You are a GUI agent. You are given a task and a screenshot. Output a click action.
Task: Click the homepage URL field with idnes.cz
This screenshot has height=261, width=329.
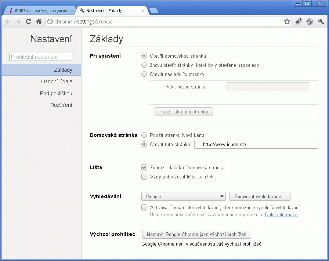(256, 144)
